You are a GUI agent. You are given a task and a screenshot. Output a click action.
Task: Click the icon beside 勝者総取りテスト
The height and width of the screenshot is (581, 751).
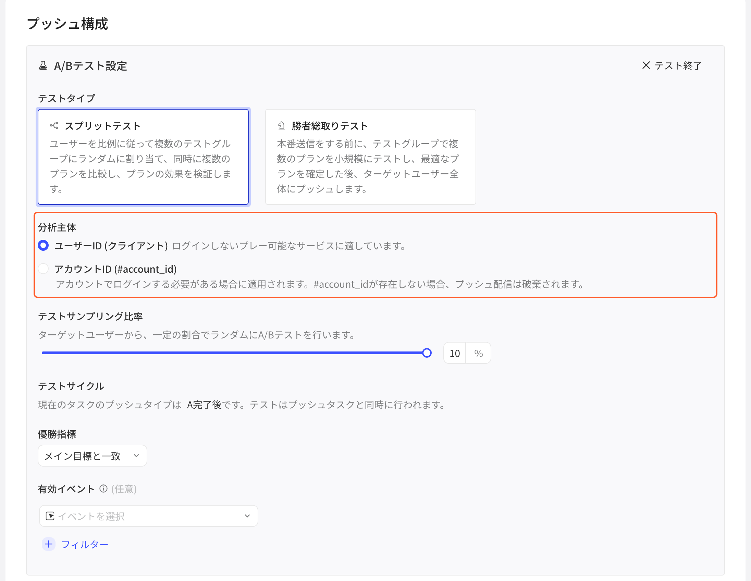(x=281, y=125)
